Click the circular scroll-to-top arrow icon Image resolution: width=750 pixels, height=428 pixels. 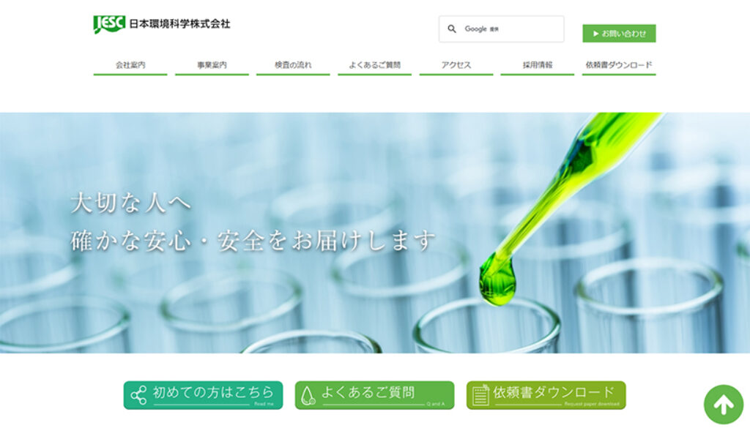tap(722, 404)
